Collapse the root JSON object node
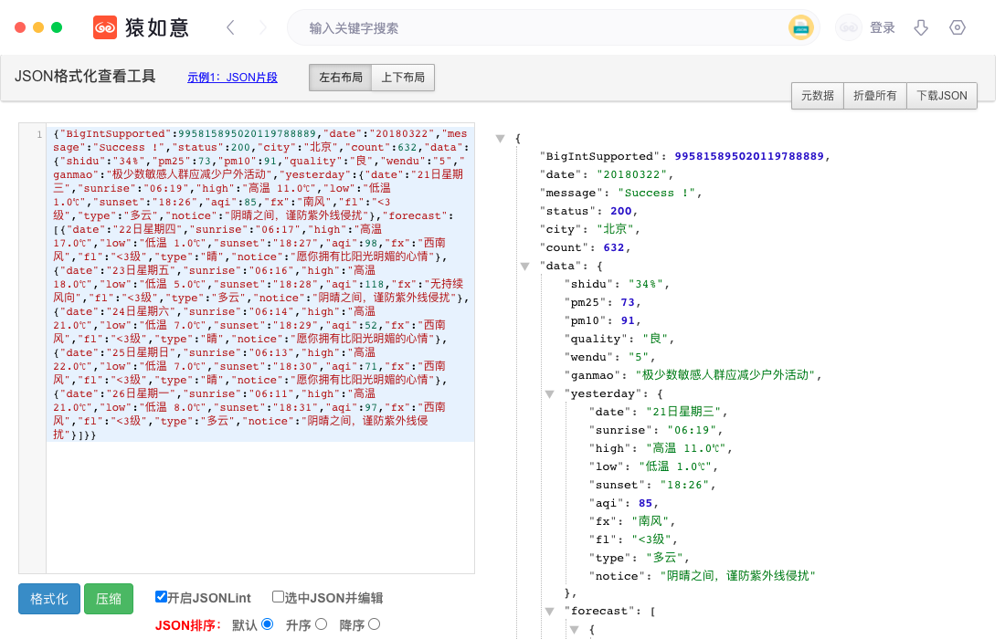This screenshot has width=1005, height=639. pyautogui.click(x=501, y=139)
